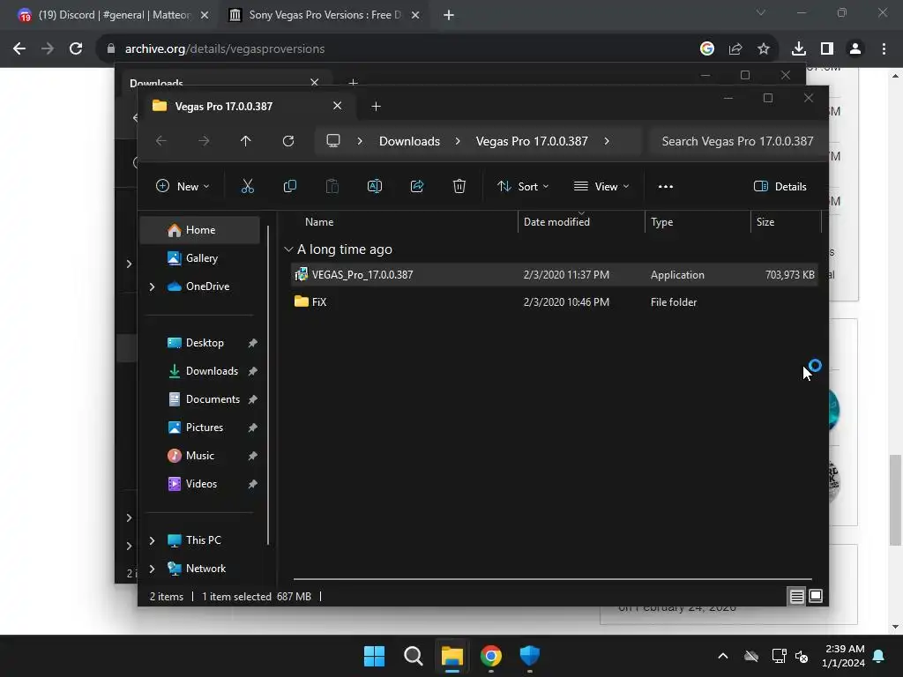Open Documents quick access folder

point(200,399)
